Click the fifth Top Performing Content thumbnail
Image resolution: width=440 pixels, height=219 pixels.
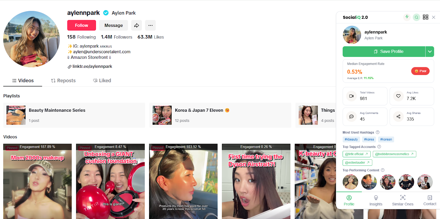click(425, 182)
